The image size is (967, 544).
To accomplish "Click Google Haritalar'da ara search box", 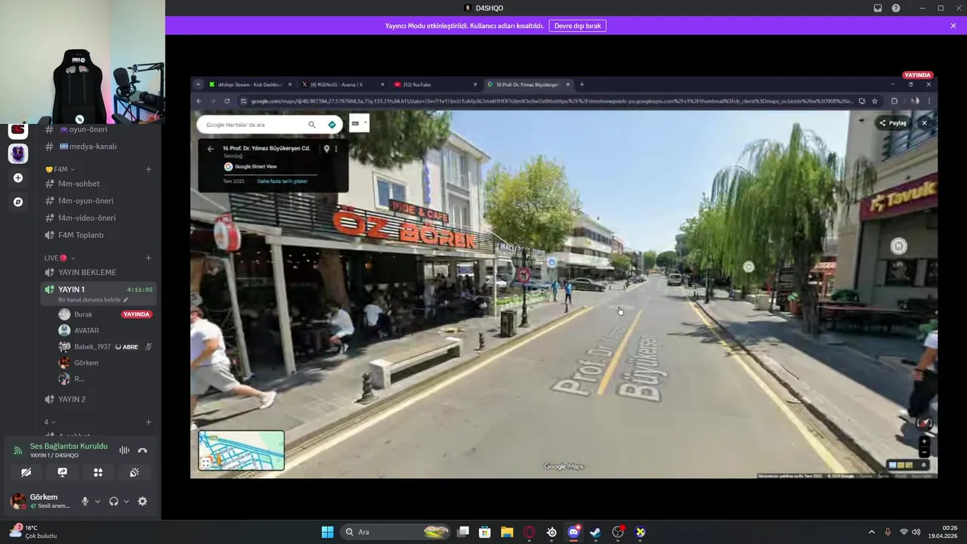I will [252, 125].
